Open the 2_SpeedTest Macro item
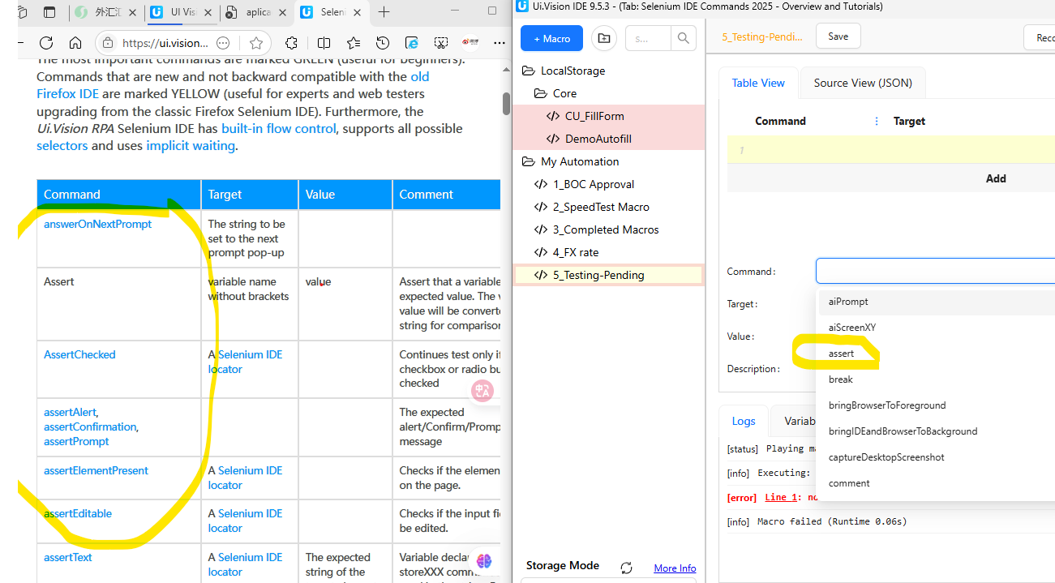Image resolution: width=1055 pixels, height=583 pixels. (608, 207)
